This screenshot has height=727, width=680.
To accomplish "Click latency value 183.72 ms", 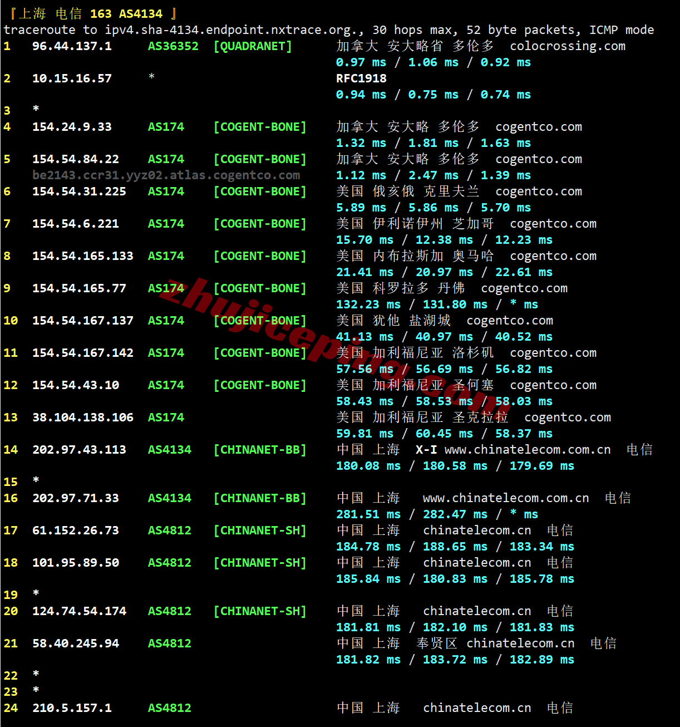I will [455, 660].
